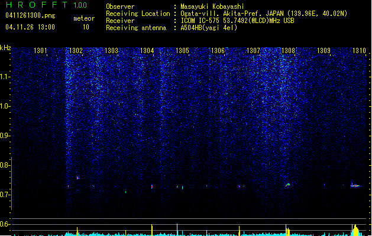This screenshot has height=236, width=372.
Task: Click the kHz axis unit label
Action: (5, 48)
